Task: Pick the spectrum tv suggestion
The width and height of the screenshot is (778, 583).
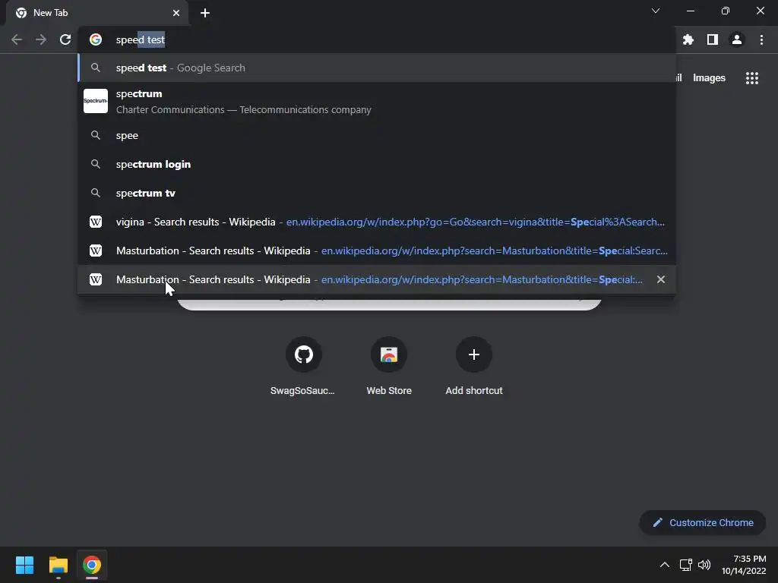Action: point(377,193)
